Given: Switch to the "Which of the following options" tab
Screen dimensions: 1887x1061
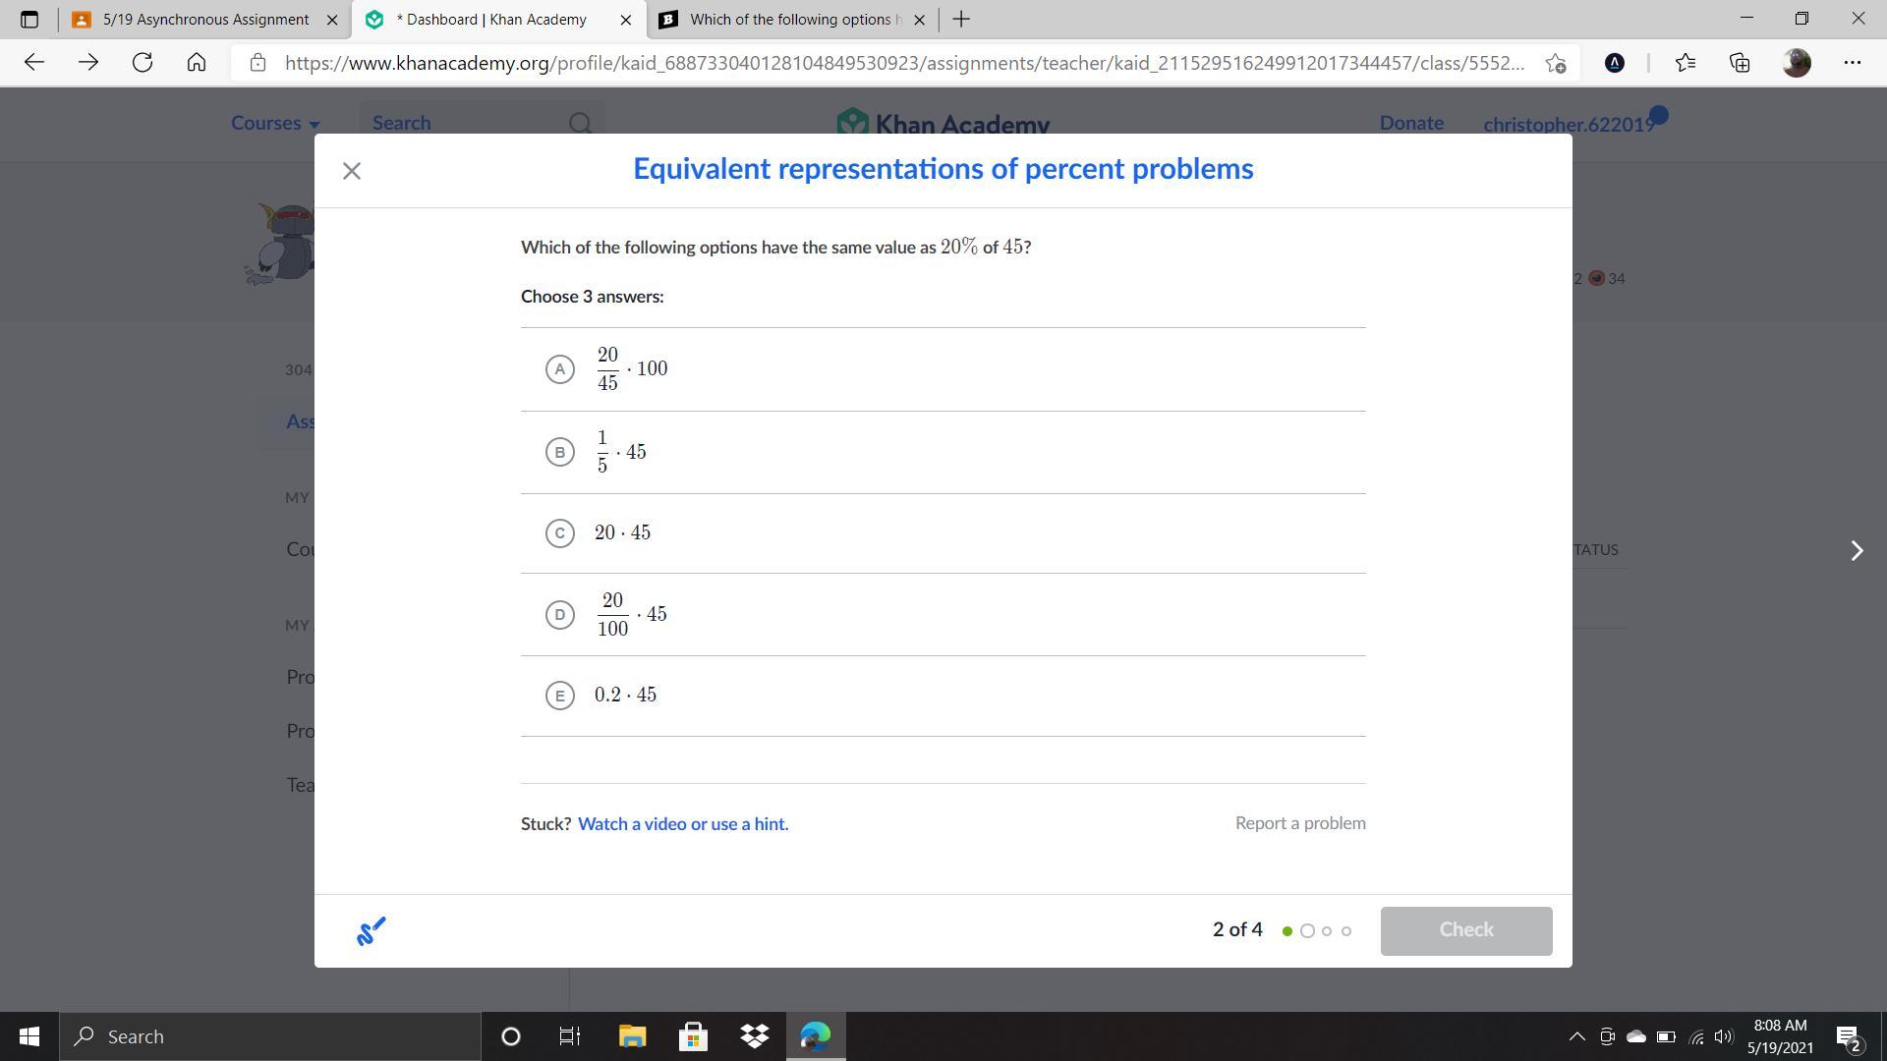Looking at the screenshot, I should coord(790,19).
